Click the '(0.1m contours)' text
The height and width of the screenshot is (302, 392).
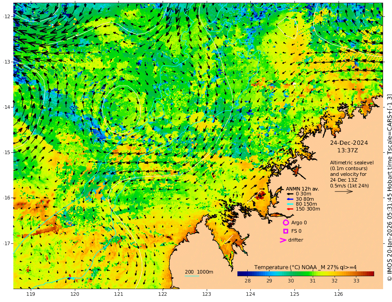click(x=348, y=168)
